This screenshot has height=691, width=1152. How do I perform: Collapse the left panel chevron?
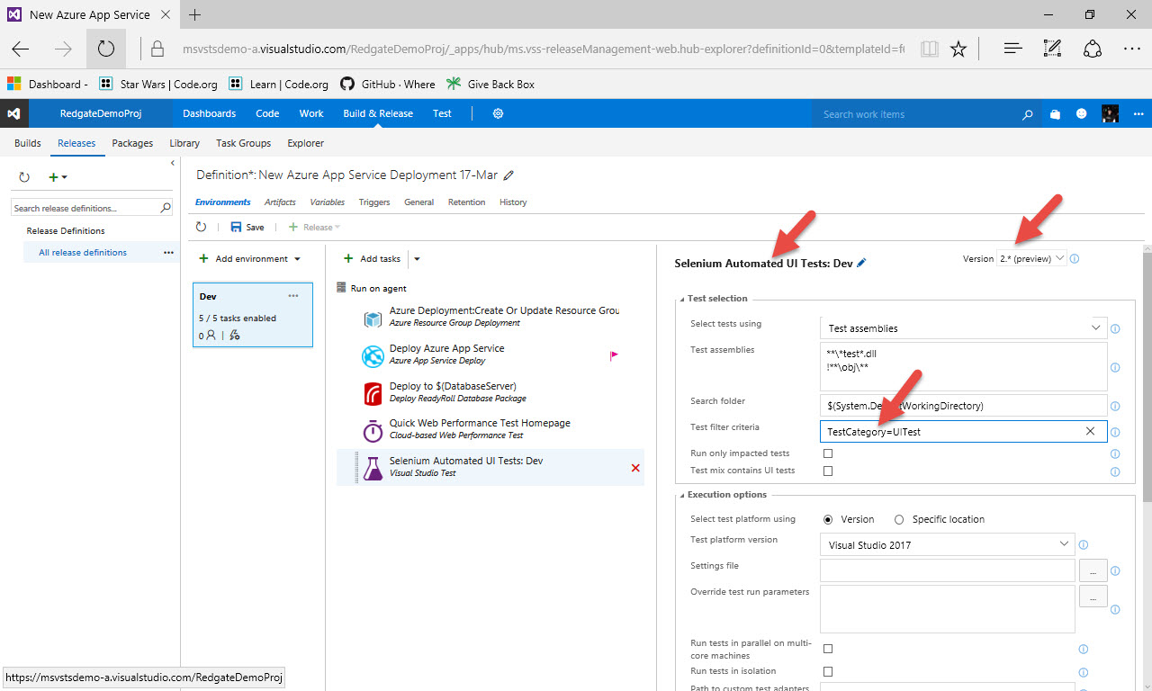[172, 163]
